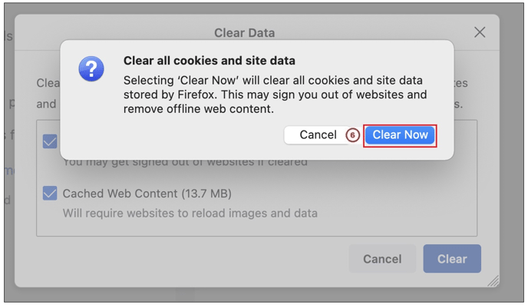The height and width of the screenshot is (305, 528).
Task: Click the alert message mentioning Firefox
Action: click(x=275, y=94)
